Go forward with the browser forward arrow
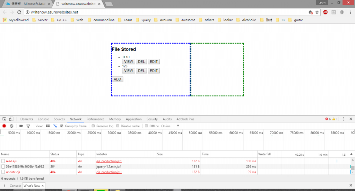355x191 pixels. (x=12, y=12)
